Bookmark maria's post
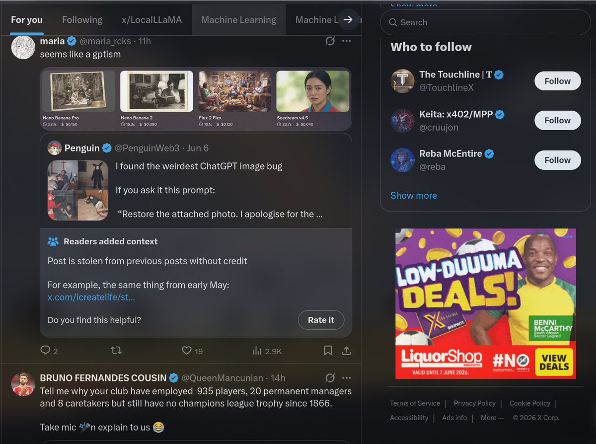Viewport: 596px width, 444px height. [x=328, y=351]
